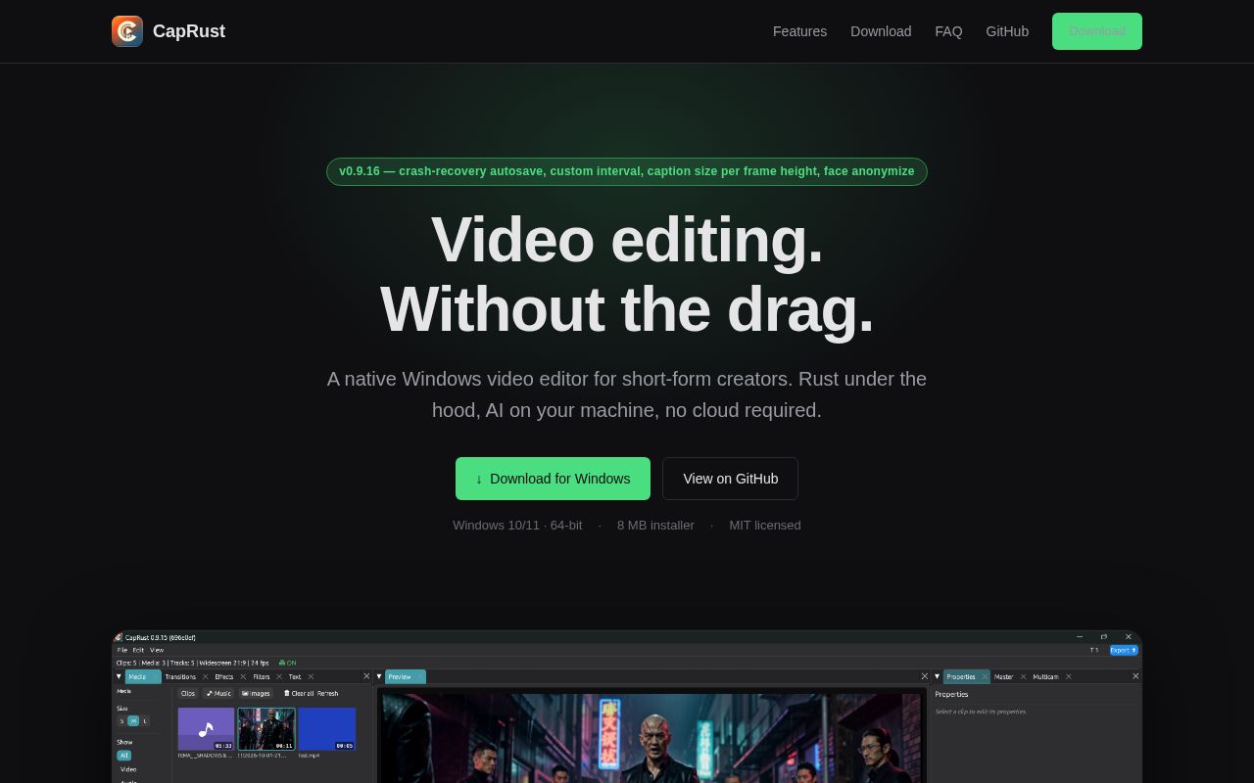The height and width of the screenshot is (783, 1254).
Task: Open File menu in app screenshot
Action: [122, 650]
